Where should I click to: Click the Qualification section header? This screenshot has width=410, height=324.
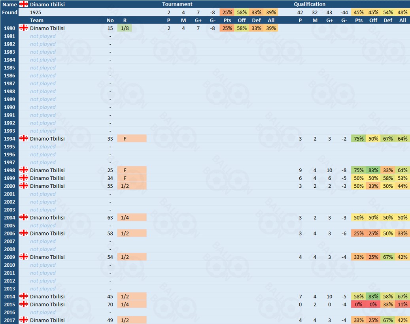[x=310, y=4]
